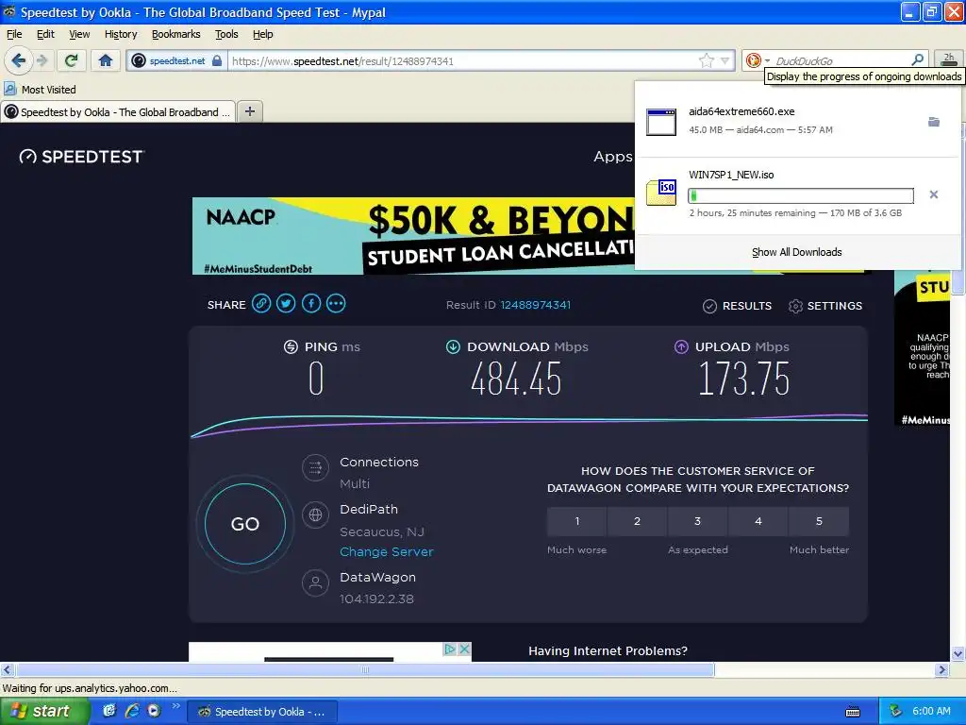Viewport: 966px width, 725px height.
Task: Select aida64extreme660.exe download entry
Action: (797, 121)
